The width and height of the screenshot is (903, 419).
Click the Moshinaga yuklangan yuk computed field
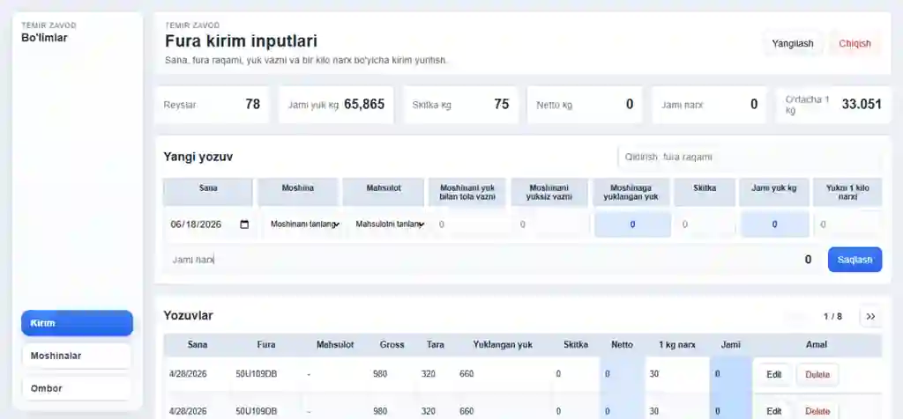pyautogui.click(x=632, y=224)
